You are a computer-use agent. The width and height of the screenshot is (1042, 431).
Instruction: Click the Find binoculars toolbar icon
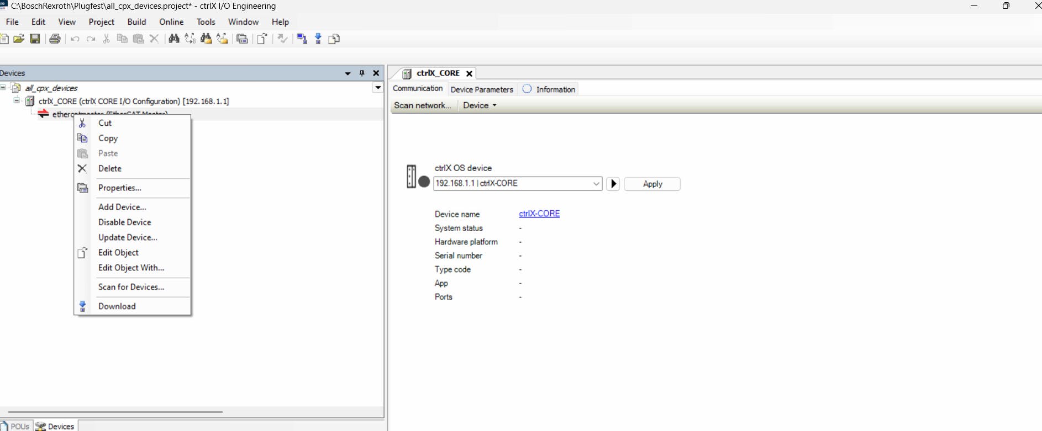pos(174,39)
